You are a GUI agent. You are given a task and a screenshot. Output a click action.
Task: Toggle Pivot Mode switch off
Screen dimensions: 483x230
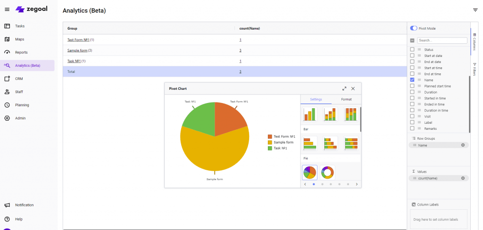click(414, 28)
